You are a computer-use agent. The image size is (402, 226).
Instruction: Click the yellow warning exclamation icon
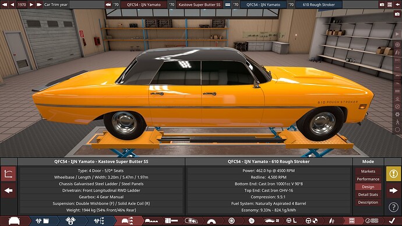(393, 174)
